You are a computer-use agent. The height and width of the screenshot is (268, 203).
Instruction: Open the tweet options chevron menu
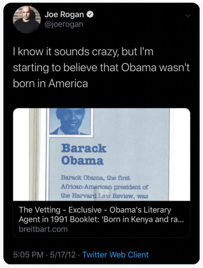pyautogui.click(x=188, y=16)
